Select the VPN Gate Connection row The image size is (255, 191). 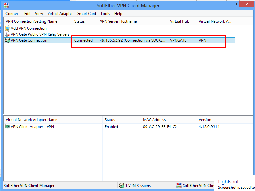[x=120, y=40]
